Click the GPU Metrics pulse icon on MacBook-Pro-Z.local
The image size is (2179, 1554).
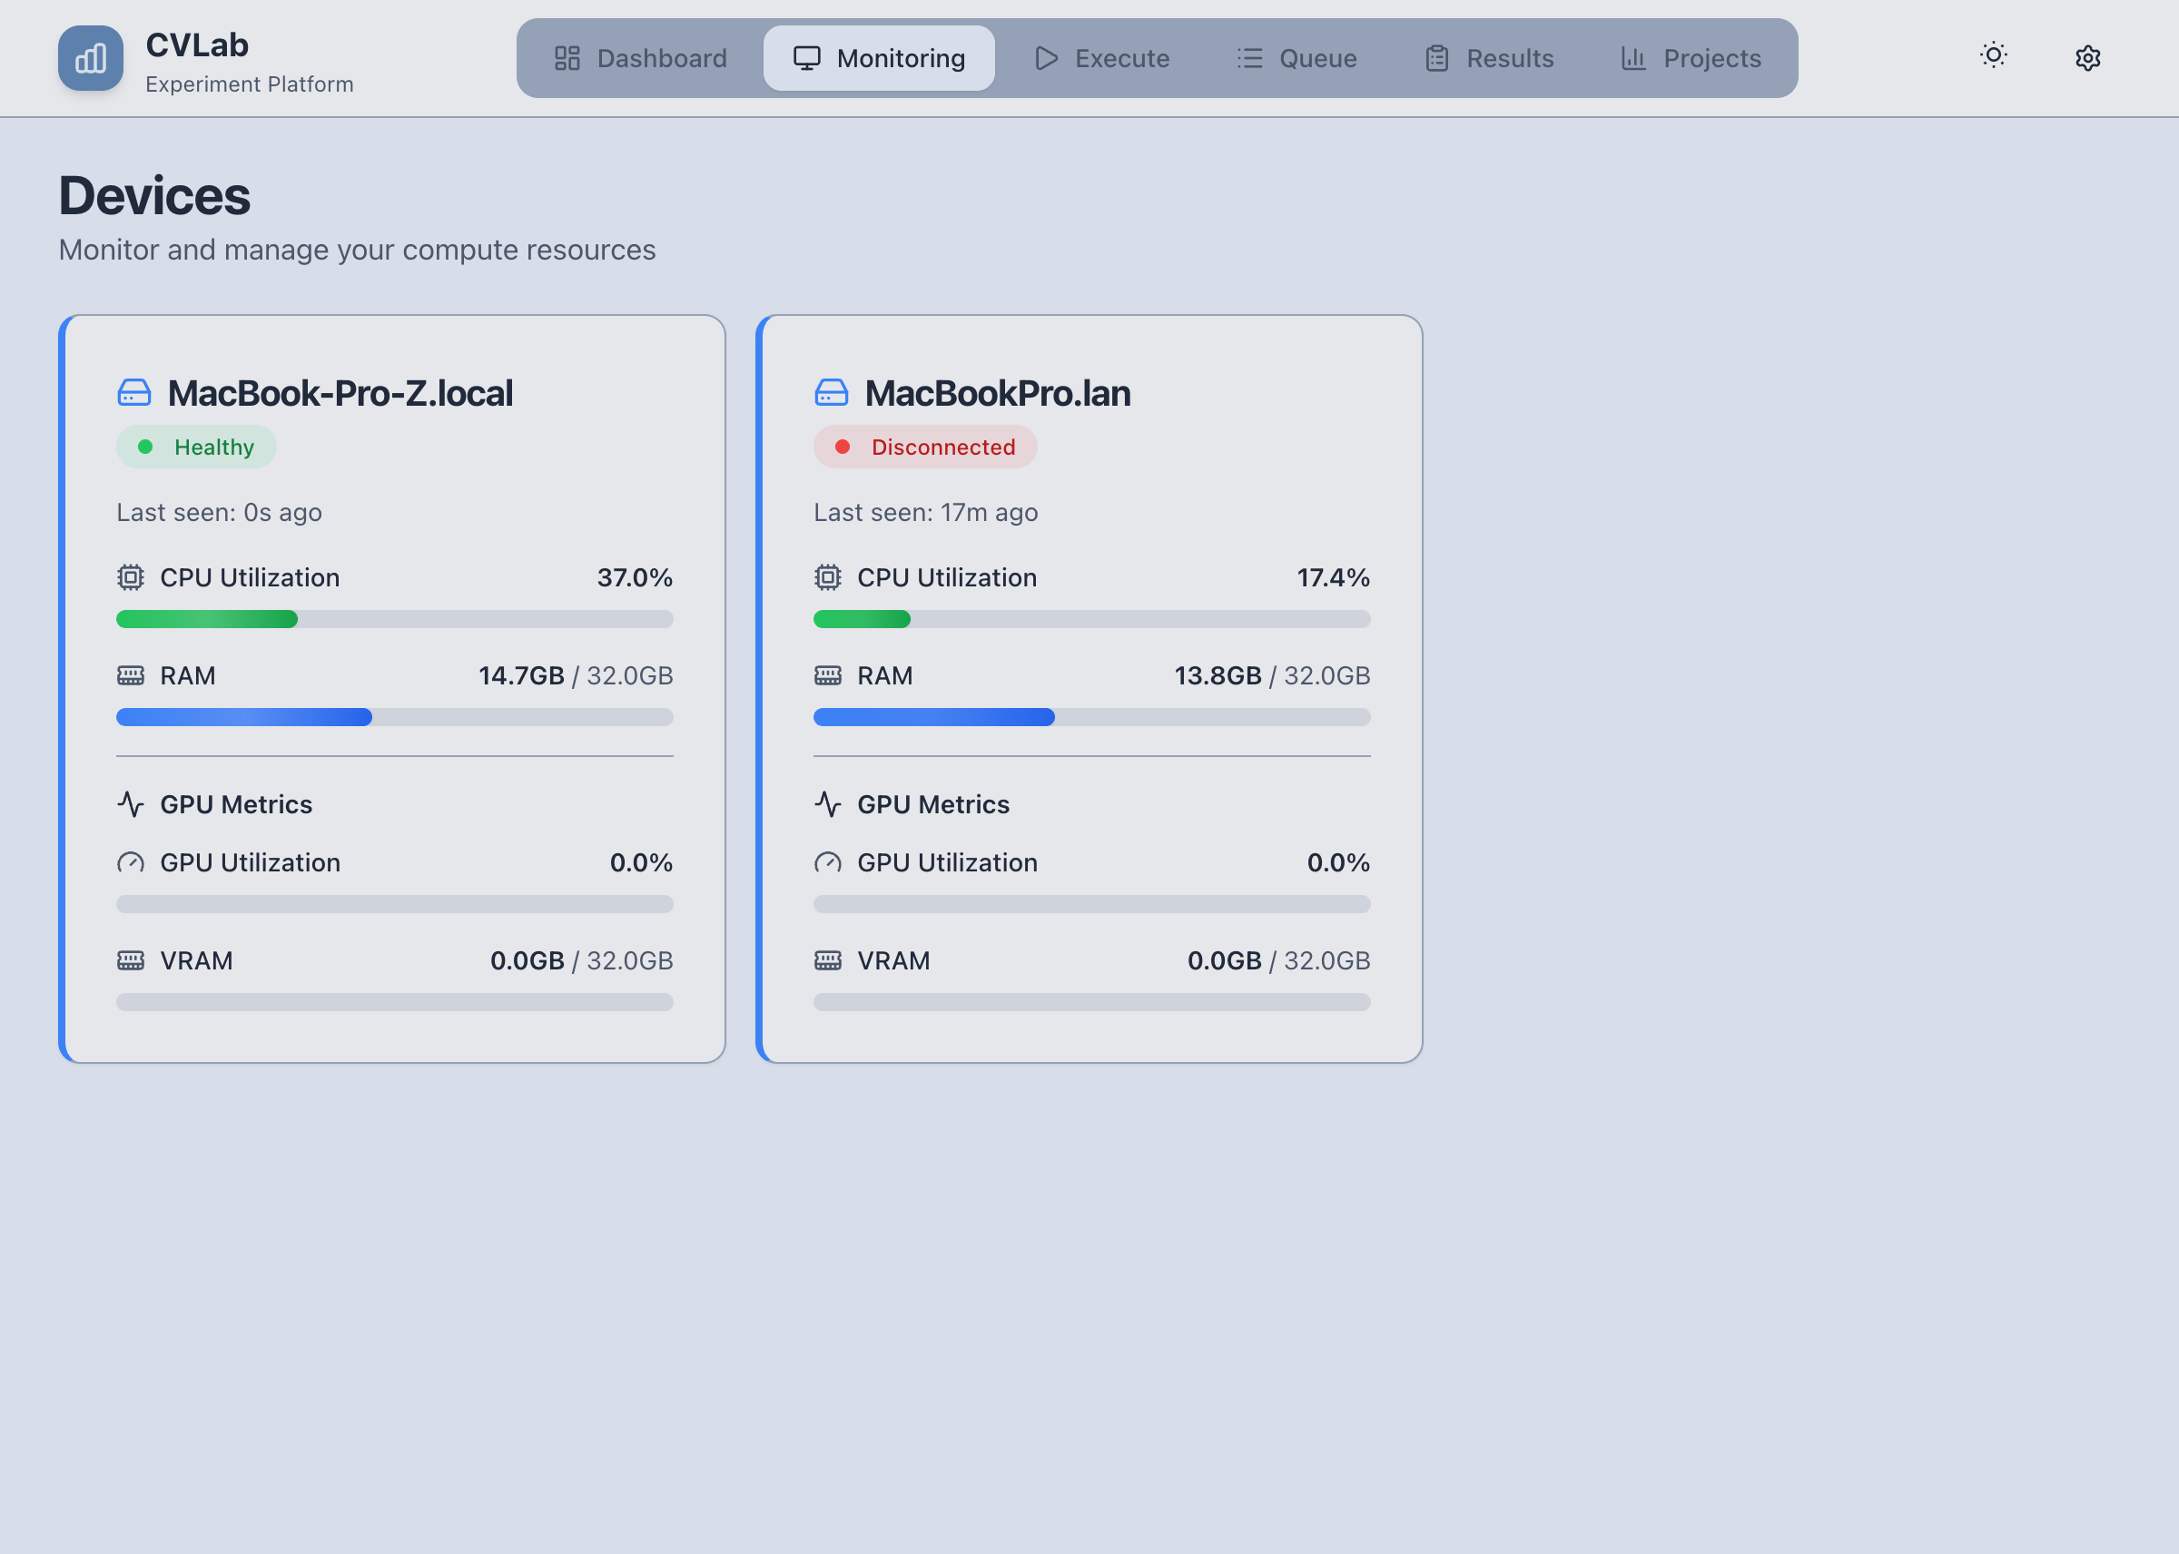coord(131,805)
